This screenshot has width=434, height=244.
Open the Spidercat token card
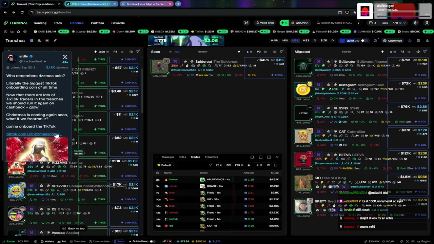pos(218,68)
